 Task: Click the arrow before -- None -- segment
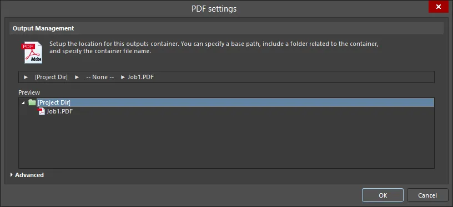click(x=77, y=77)
